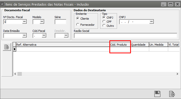This screenshot has height=99, width=181.
Task: Click the delete item icon beside the grid
Action: click(x=7, y=47)
